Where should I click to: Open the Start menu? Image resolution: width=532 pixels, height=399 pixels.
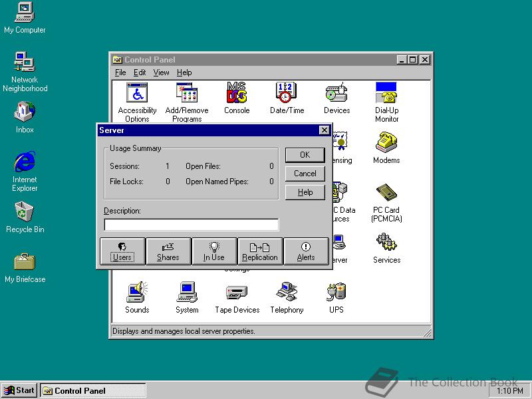(19, 390)
